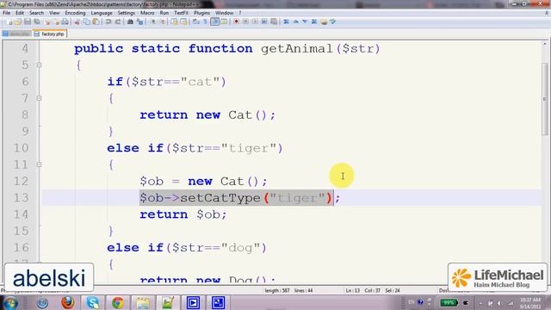This screenshot has height=310, width=551.
Task: Click 'Ln : 13' in the status bar
Action: click(353, 291)
